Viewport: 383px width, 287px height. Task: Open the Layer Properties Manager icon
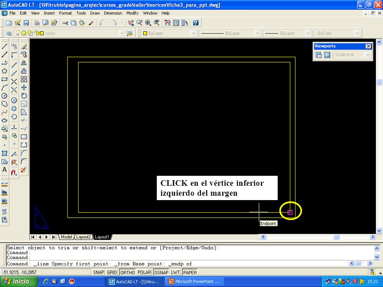9,33
